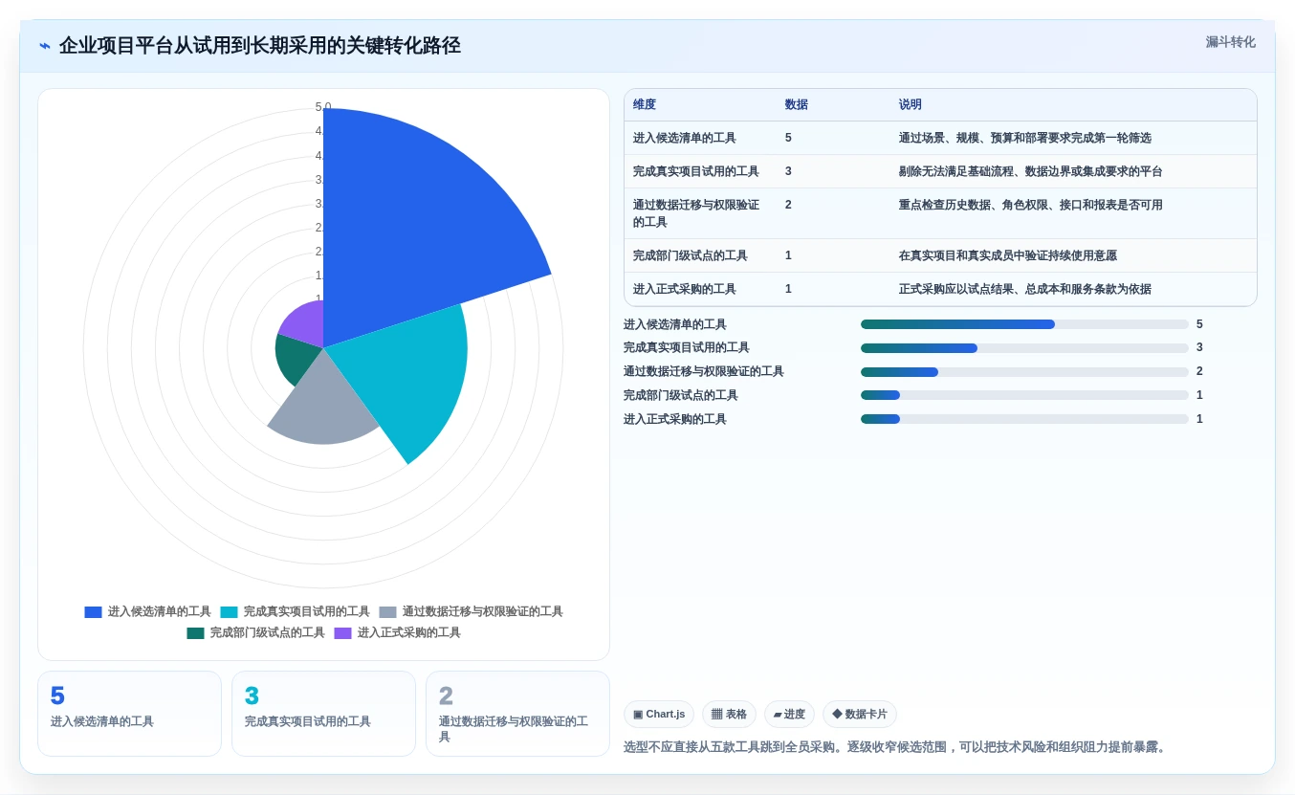Click the 漏斗转化 label in header
Image resolution: width=1295 pixels, height=795 pixels.
1230,42
